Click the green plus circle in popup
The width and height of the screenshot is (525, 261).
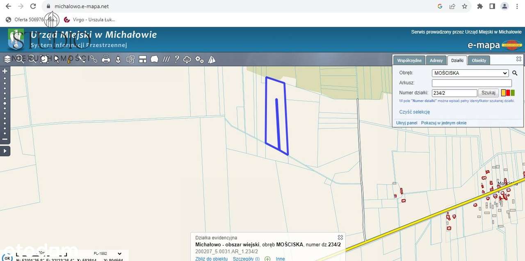pos(267,259)
